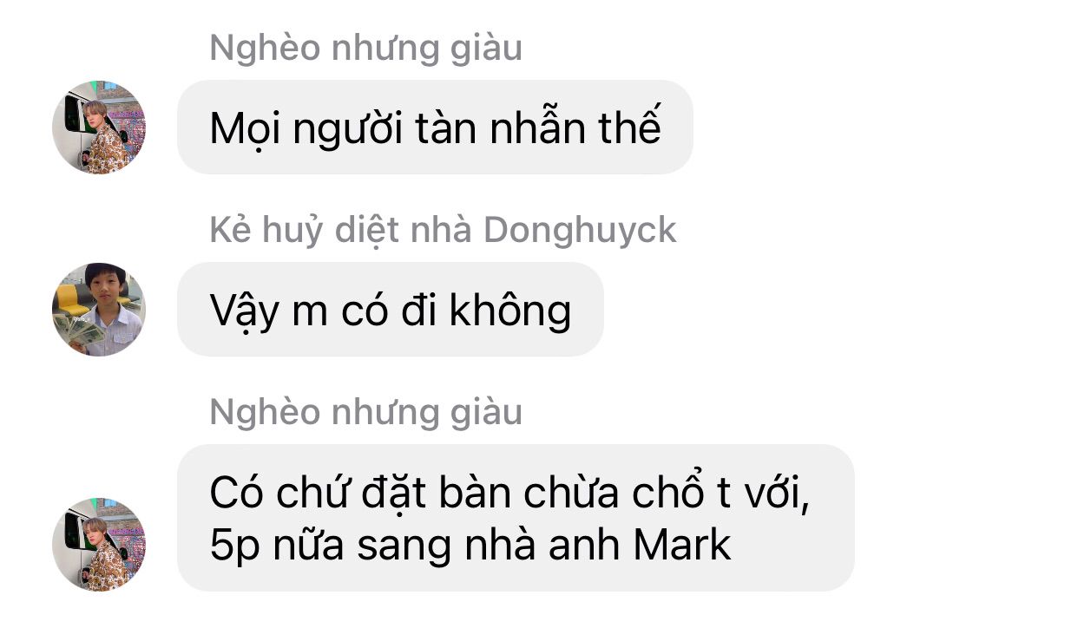Open avatar beside "Mọi người tàn nhẫn thế"

point(99,128)
